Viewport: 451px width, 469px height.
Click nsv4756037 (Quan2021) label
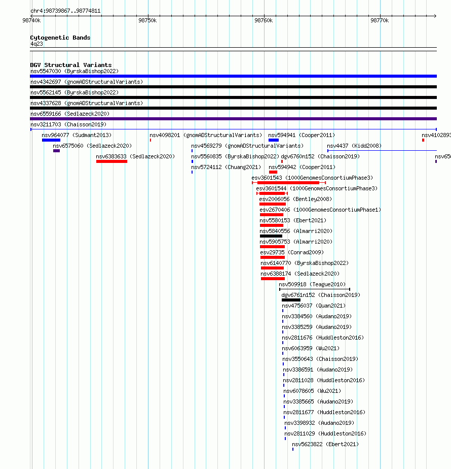click(314, 306)
